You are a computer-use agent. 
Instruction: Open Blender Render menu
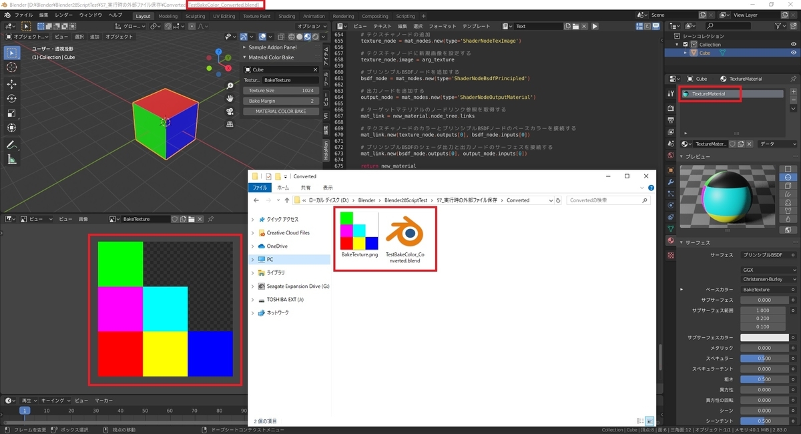(64, 15)
